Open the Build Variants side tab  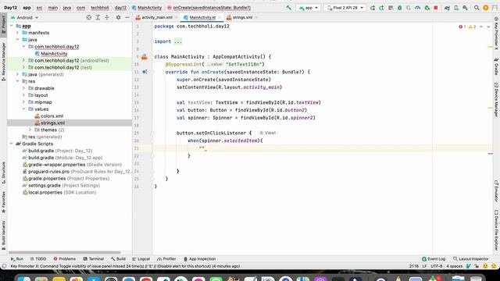[3, 236]
